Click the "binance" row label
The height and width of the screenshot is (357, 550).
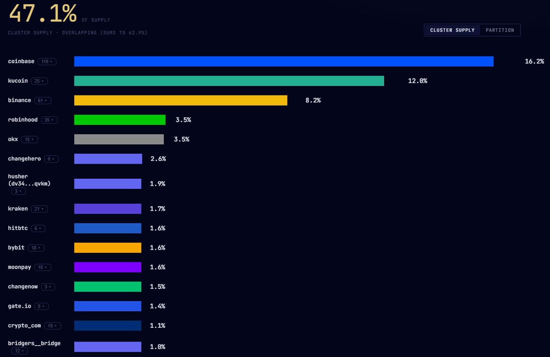tap(20, 101)
